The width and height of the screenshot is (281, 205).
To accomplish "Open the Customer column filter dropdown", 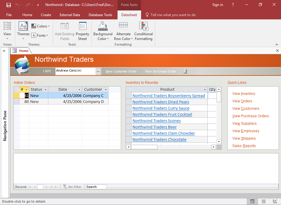I will point(106,90).
